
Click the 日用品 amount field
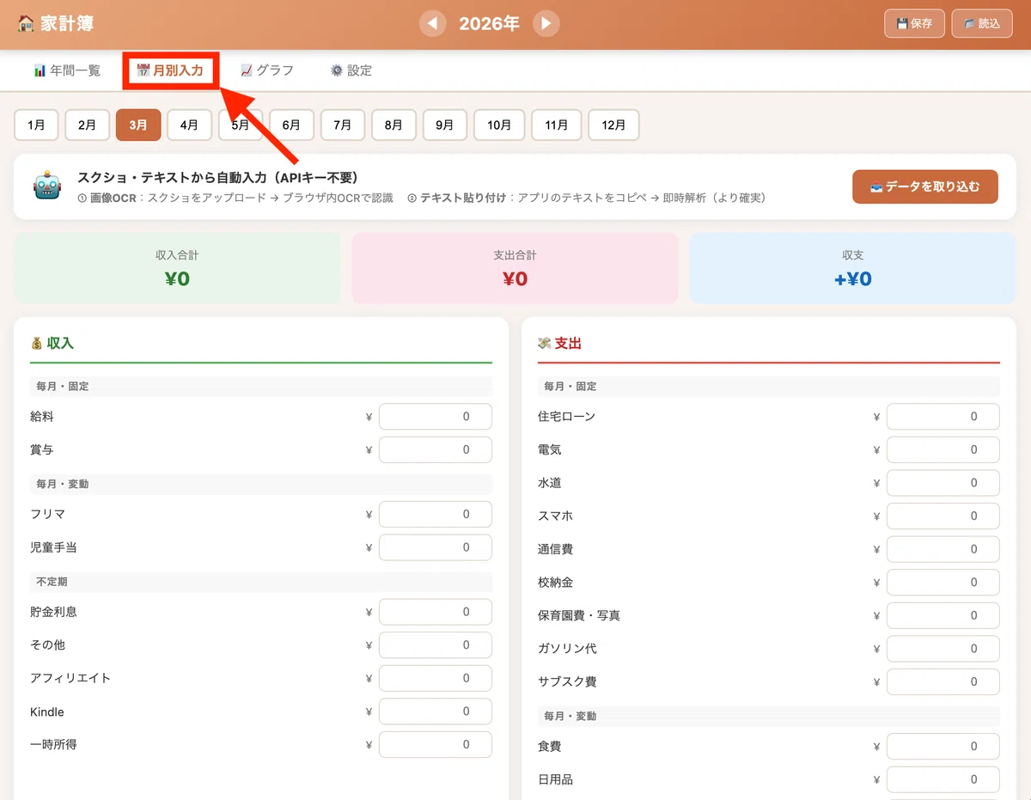943,779
